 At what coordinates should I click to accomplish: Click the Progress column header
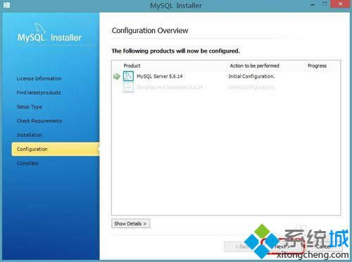pos(317,66)
